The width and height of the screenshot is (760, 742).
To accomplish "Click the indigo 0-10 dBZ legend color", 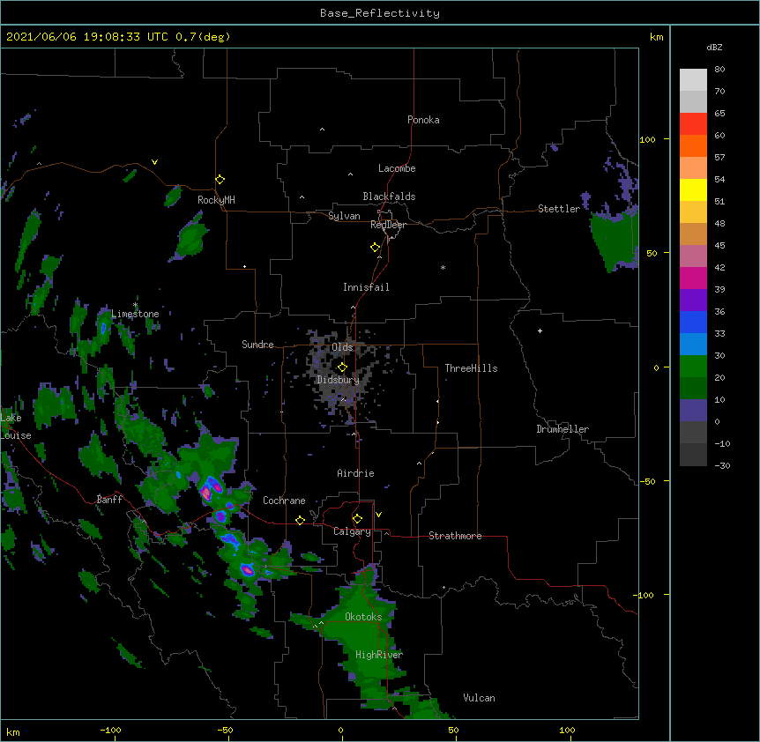I will pyautogui.click(x=693, y=411).
